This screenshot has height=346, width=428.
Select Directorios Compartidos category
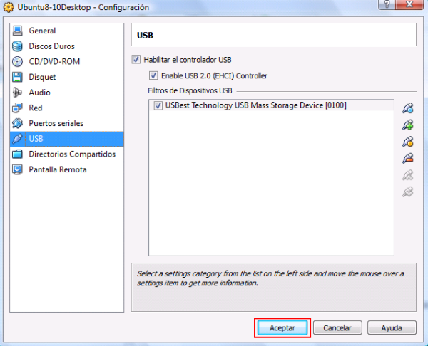point(71,154)
